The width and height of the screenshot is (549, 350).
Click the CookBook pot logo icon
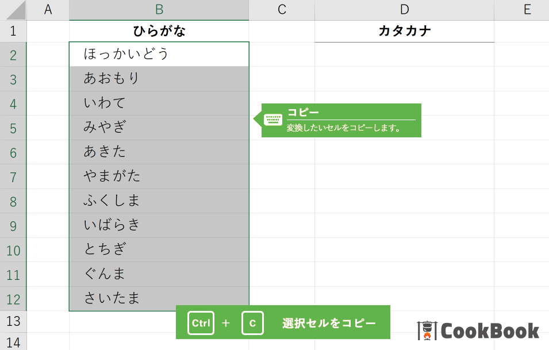(x=427, y=330)
